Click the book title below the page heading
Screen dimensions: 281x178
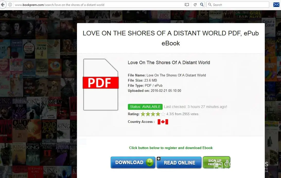(x=169, y=63)
